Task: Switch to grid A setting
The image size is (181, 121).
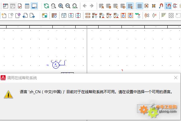Action: tap(101, 6)
